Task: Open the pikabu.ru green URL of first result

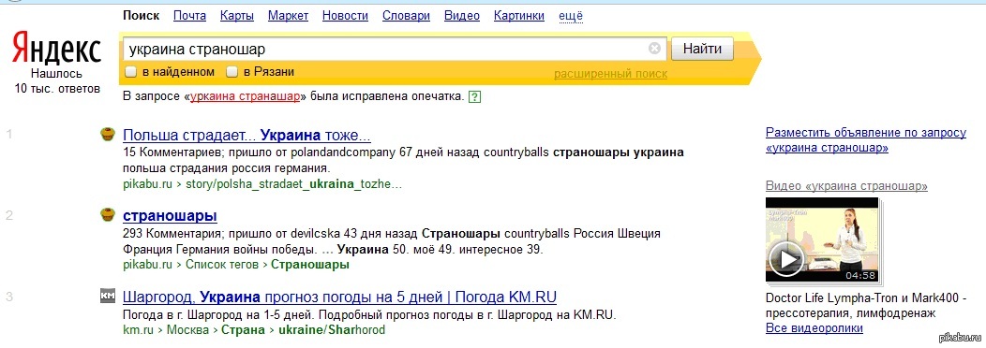Action: click(147, 184)
